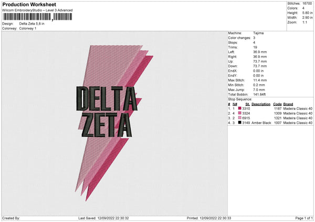Select the Height value 5.80 in
315x222 pixels.
308,13
